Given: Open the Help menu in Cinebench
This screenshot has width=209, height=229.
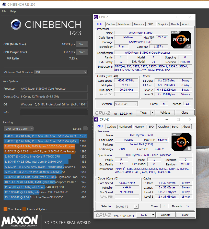Looking at the screenshot, I should click(x=13, y=11).
